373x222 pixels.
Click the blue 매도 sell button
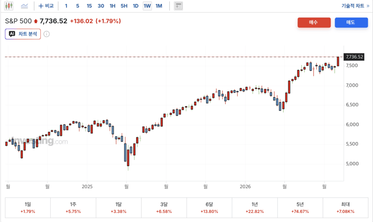pos(351,22)
